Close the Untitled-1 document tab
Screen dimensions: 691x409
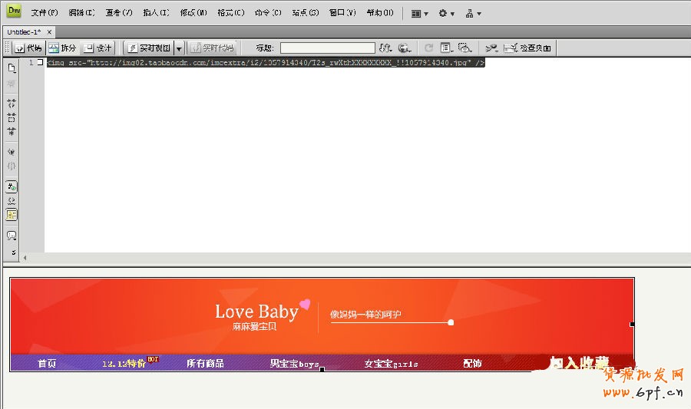click(49, 31)
